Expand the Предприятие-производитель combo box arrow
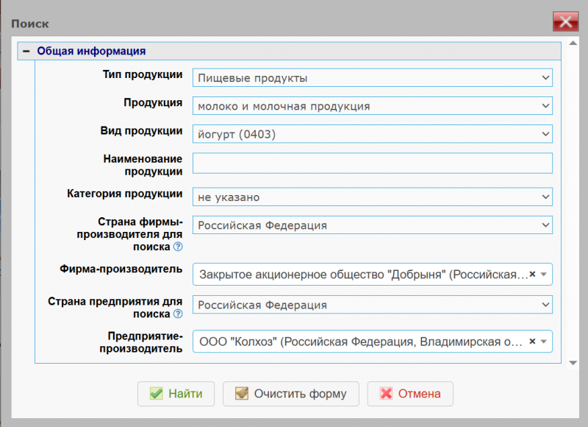The height and width of the screenshot is (427, 588). click(544, 342)
